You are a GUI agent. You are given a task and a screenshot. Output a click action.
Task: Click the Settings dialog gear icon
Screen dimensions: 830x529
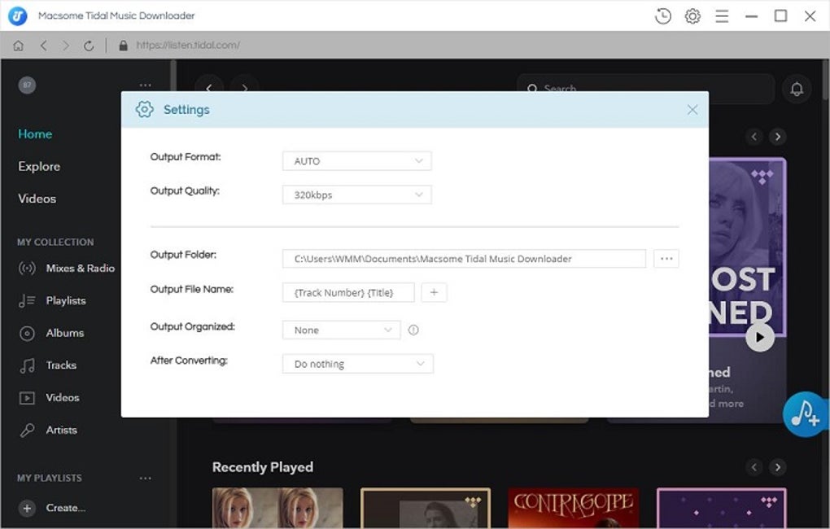click(145, 110)
